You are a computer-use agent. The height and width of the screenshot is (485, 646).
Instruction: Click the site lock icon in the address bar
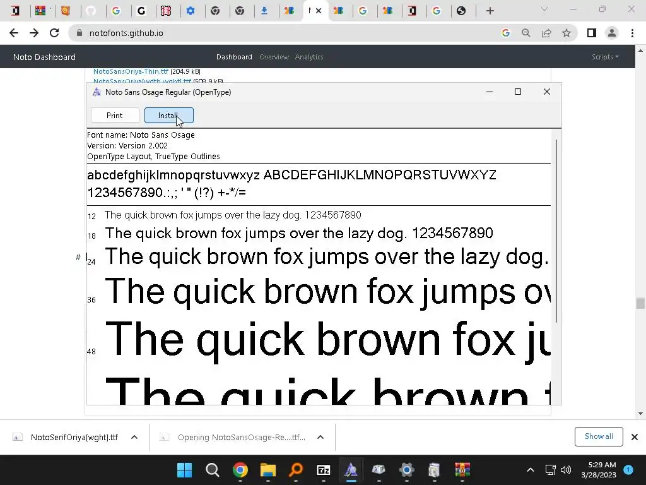(79, 33)
